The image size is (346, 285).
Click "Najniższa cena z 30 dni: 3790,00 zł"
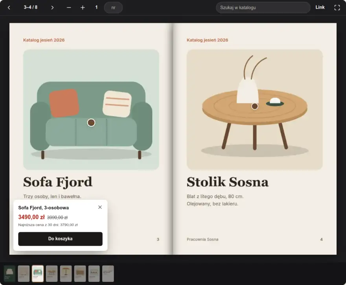tap(48, 225)
